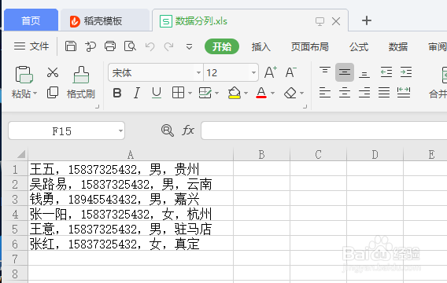Switch to the 插入 ribbon tab
The image size is (447, 283).
260,46
